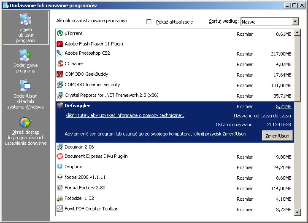Click the Defraggler size 5,71MB link
This screenshot has width=308, height=223.
point(284,106)
